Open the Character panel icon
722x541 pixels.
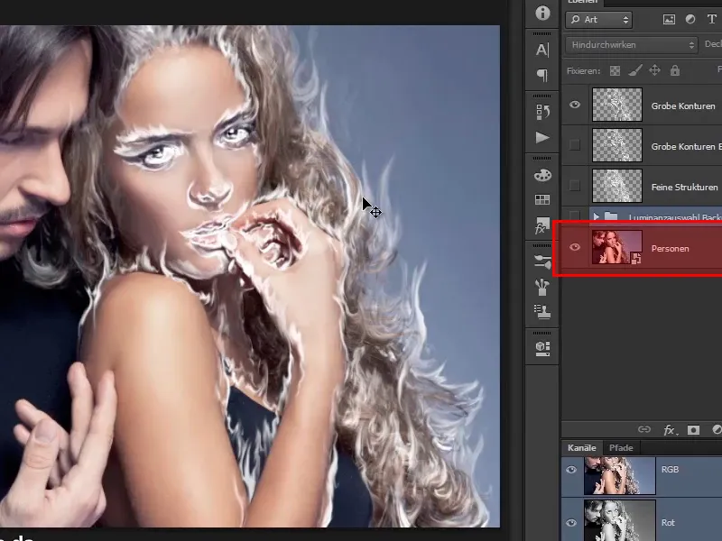coord(542,50)
